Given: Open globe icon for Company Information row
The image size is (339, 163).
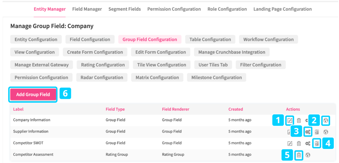Looking at the screenshot, I should click(x=325, y=121).
